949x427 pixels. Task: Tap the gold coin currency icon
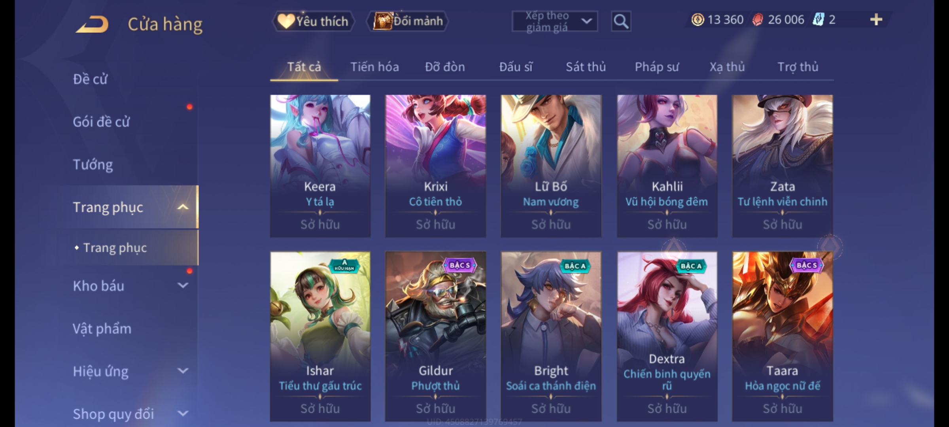tap(698, 19)
